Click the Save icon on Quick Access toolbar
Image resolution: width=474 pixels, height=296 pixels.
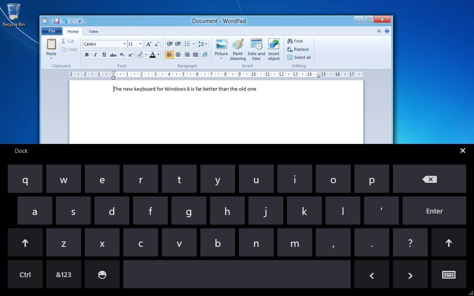[x=56, y=21]
